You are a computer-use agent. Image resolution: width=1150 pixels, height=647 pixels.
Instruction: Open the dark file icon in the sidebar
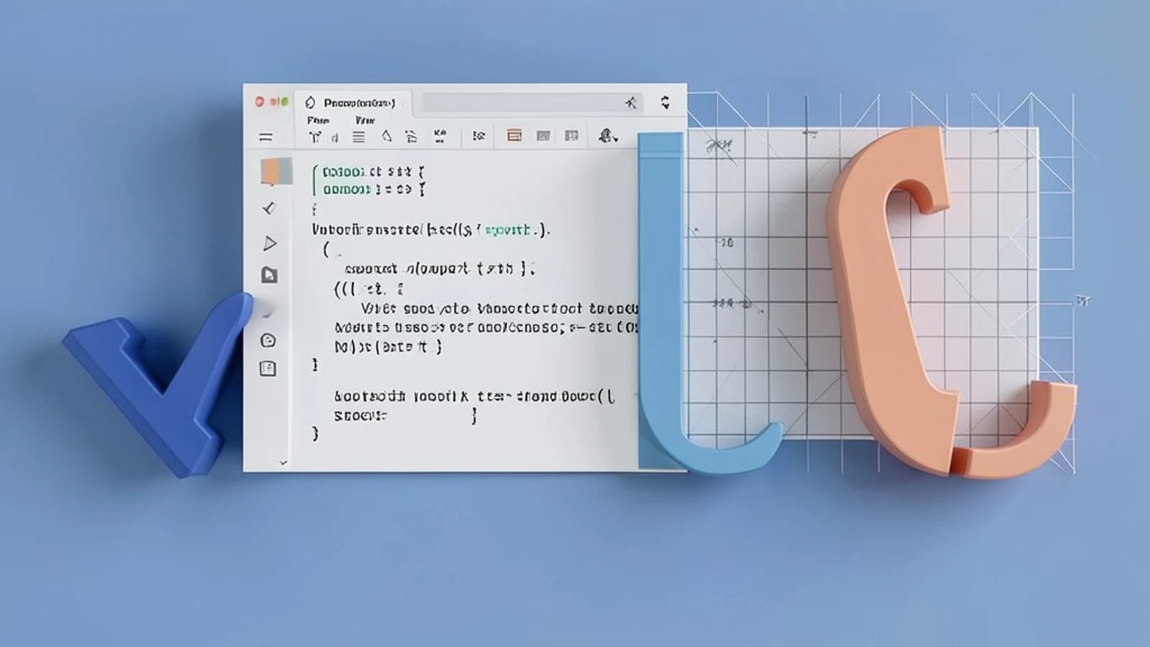[x=270, y=275]
